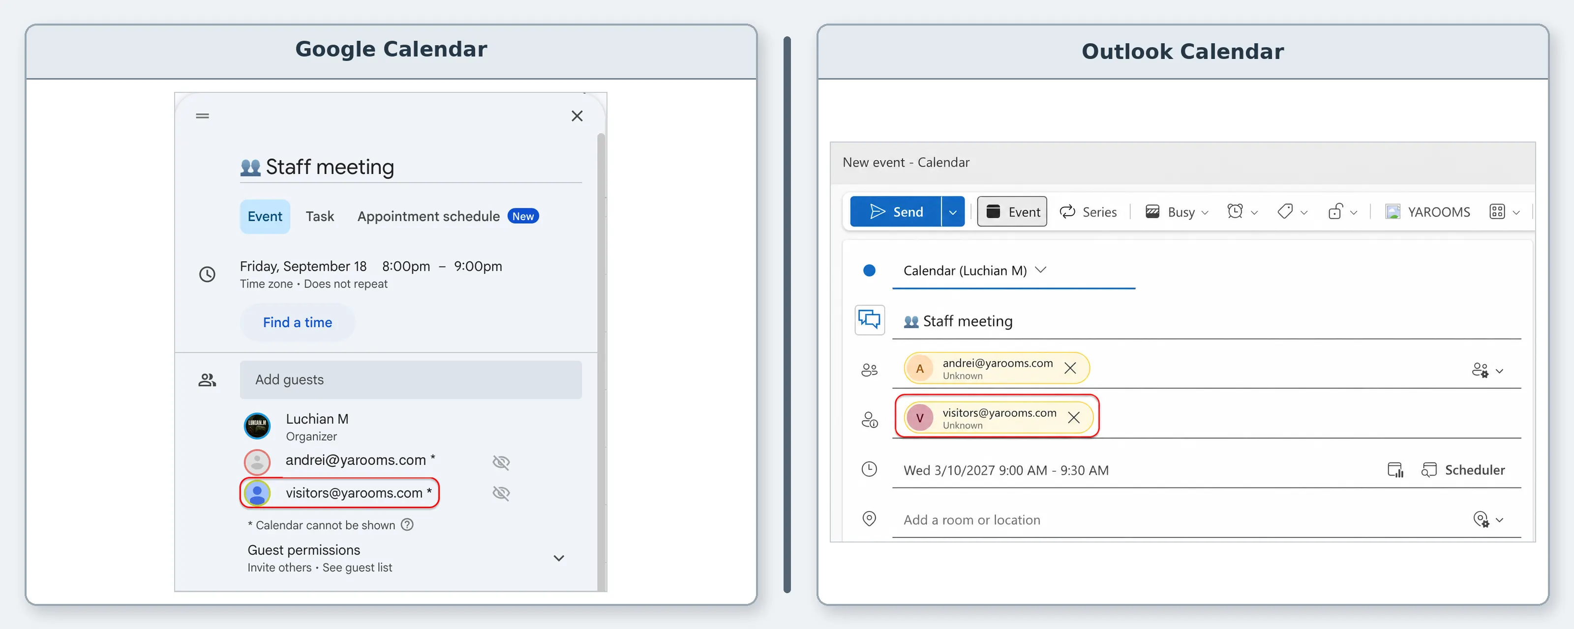Select the Event tab in Google Calendar

(265, 216)
